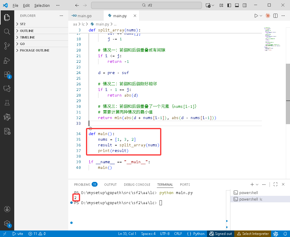Screen dimensions: 290x237
Task: Open the Selection menu
Action: pyautogui.click(x=42, y=5)
